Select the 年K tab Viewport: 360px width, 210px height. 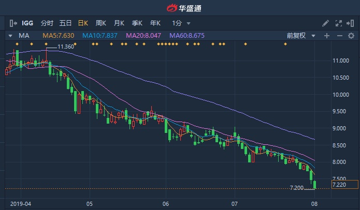(155, 23)
